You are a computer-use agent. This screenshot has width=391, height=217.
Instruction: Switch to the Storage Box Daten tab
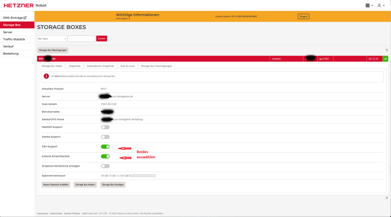[x=52, y=66]
